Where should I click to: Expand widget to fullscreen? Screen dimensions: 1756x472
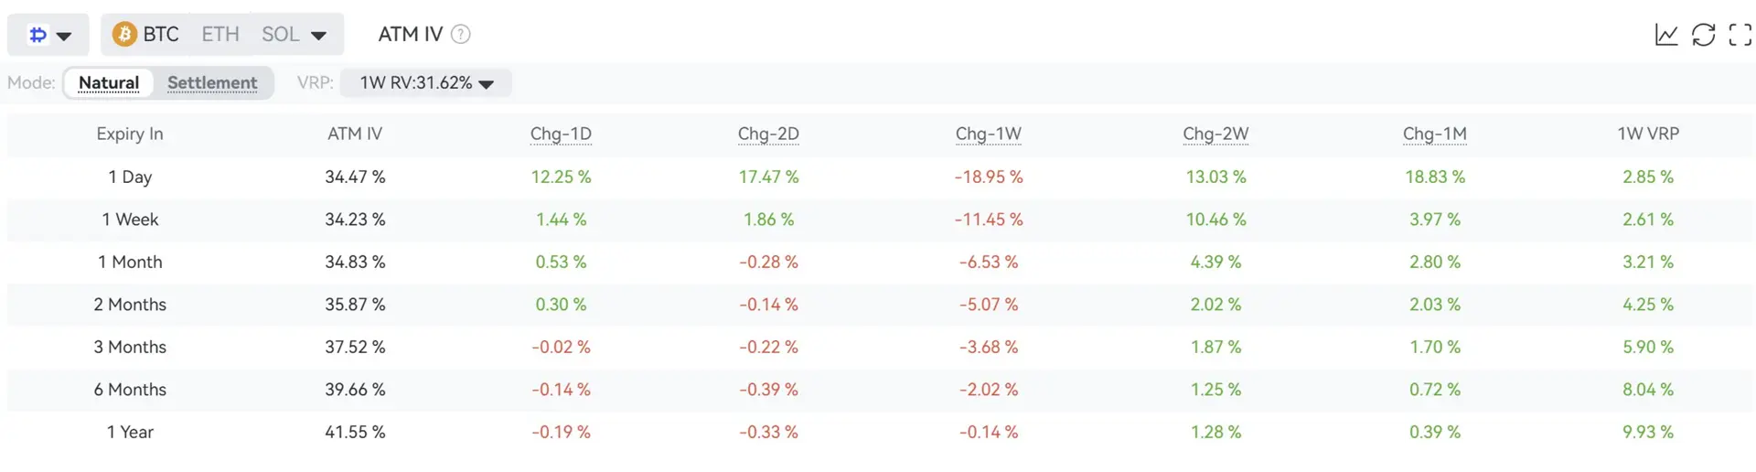point(1740,35)
